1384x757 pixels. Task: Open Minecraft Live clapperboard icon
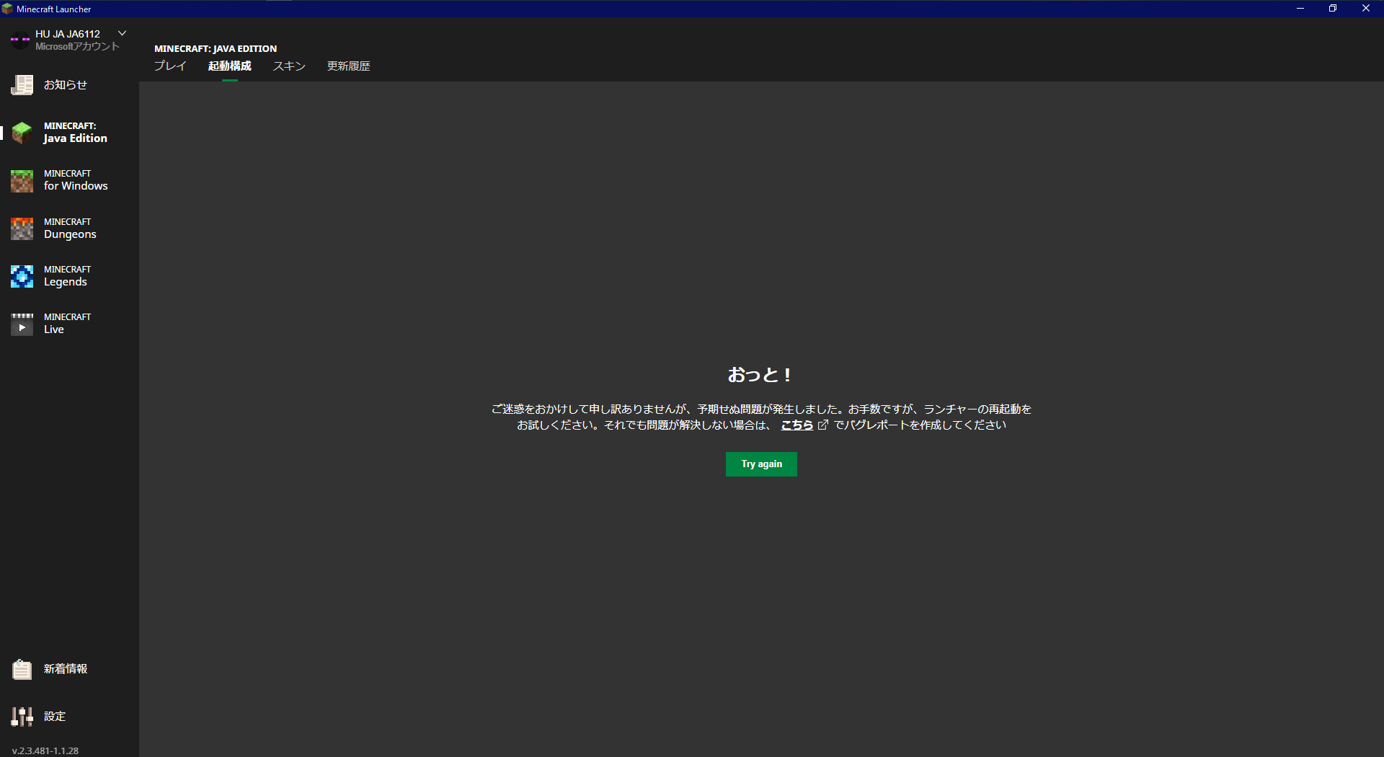(22, 324)
